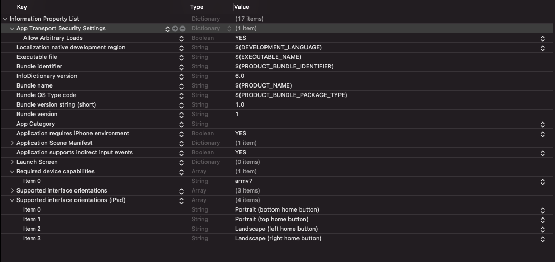This screenshot has height=262, width=555.
Task: Expand Supported interface orientations row
Action: (12, 191)
